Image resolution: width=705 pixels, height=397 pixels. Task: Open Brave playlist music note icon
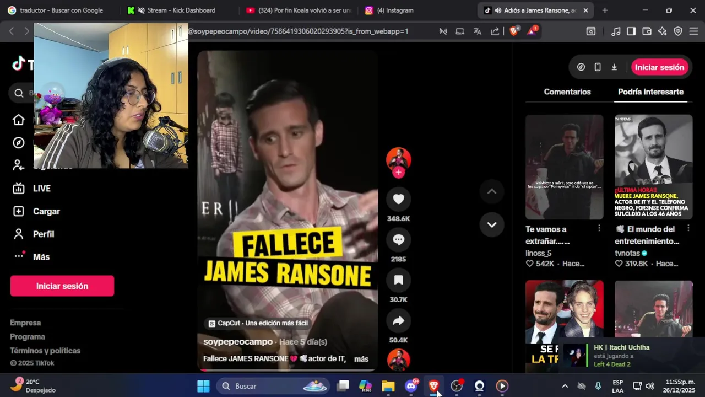[x=616, y=31]
